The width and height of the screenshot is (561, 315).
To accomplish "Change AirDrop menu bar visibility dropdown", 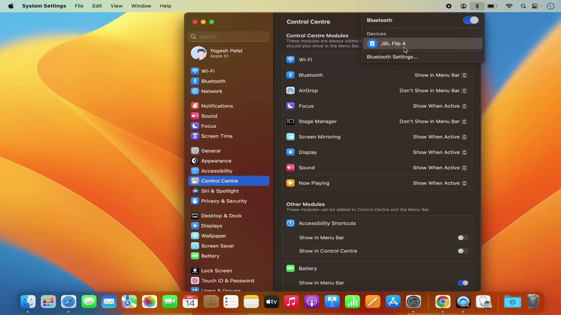I will (x=433, y=91).
